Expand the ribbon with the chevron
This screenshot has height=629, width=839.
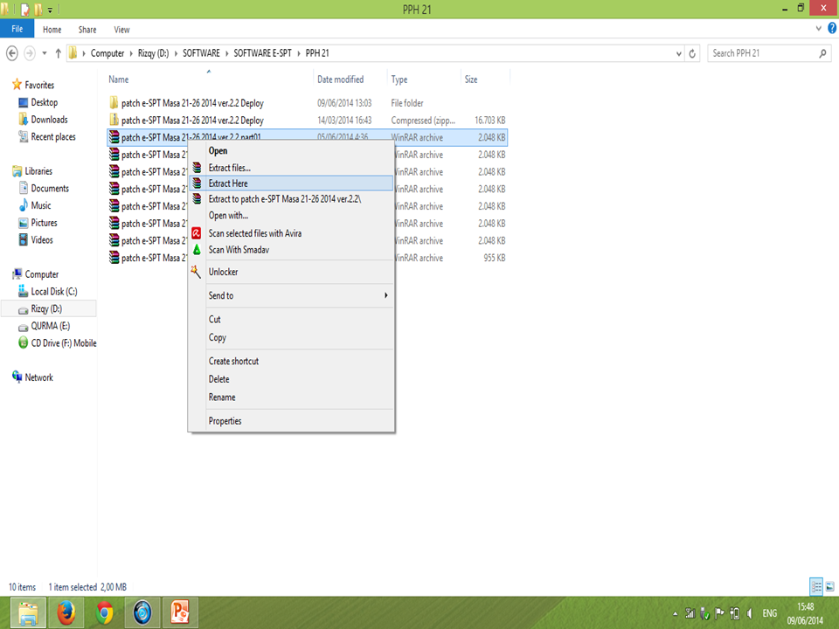(x=819, y=28)
